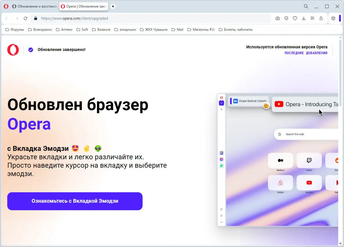Go back with the back arrow
The width and height of the screenshot is (344, 247).
(7, 19)
